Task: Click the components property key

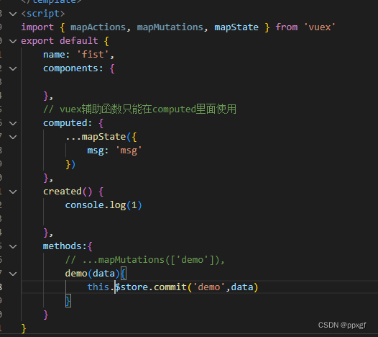Action: pos(70,68)
